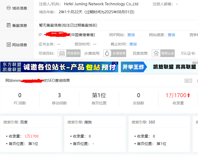Open the 查询 link for 同IP网站

[x=131, y=35]
